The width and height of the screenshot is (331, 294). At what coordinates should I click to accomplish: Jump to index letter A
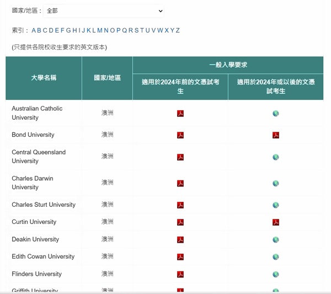tap(34, 30)
